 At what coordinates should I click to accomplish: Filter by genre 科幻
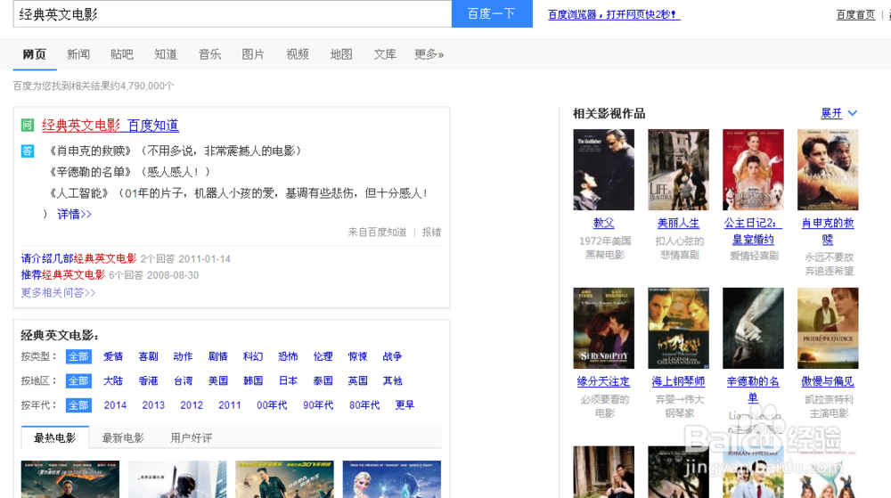point(253,356)
